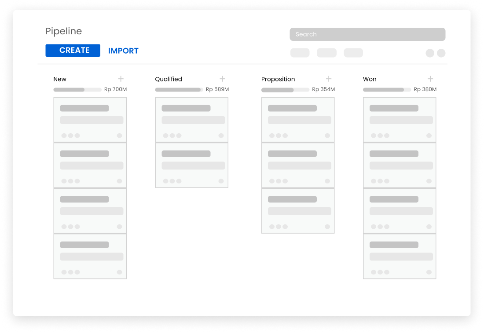484x333 pixels.
Task: Expand the third filter pill below Search
Action: 353,53
